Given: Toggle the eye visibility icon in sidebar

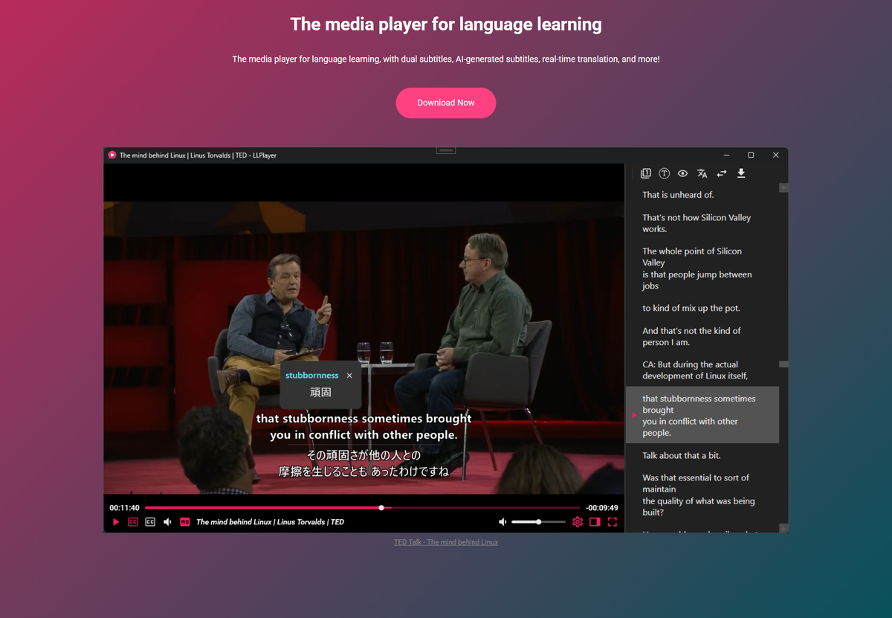Looking at the screenshot, I should 682,173.
